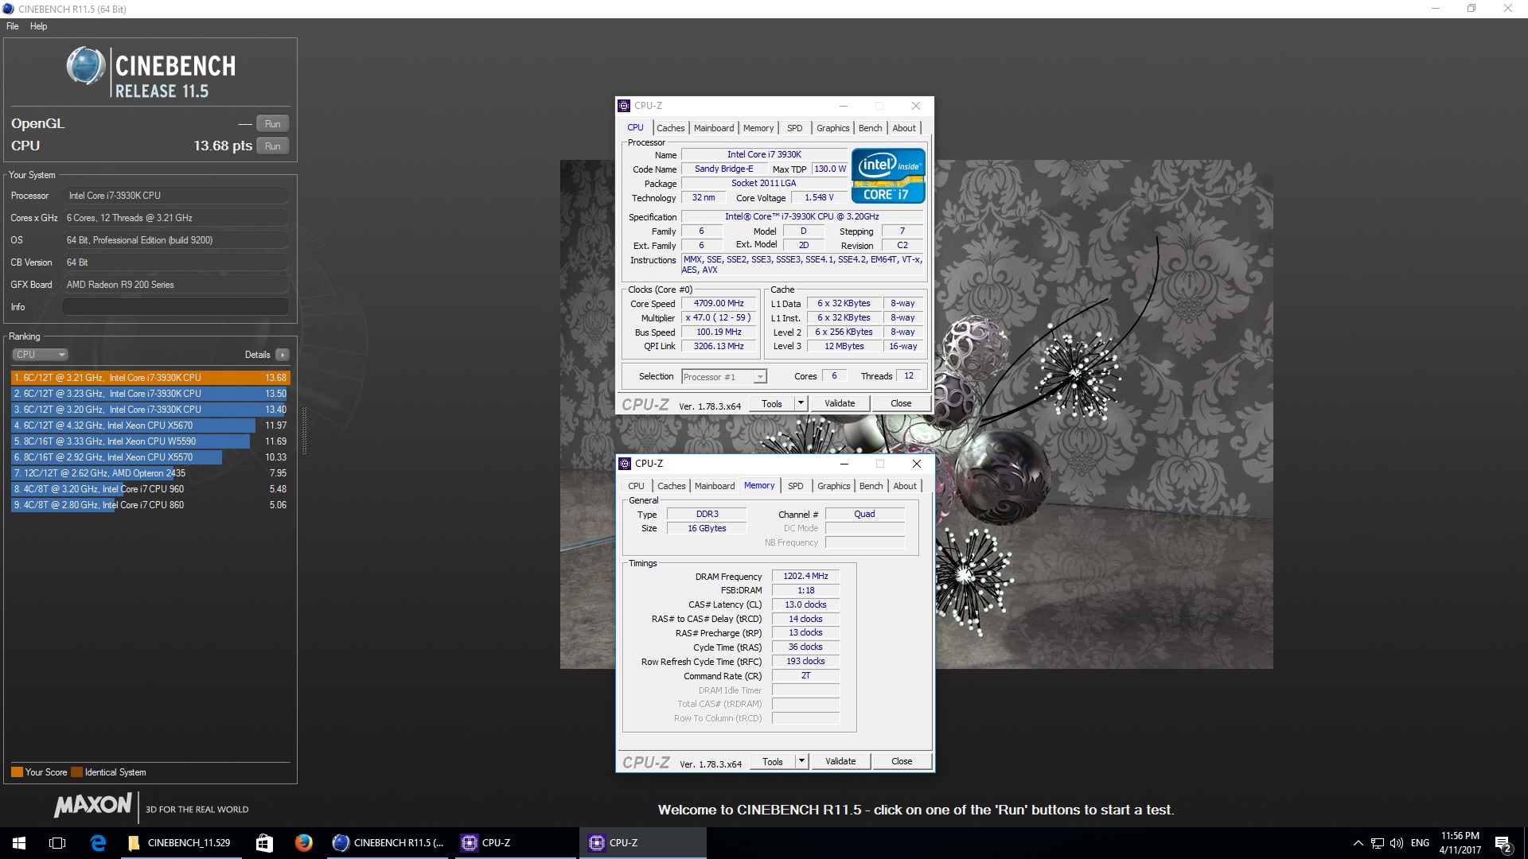Open network icon in system tray
Viewport: 1528px width, 859px height.
pos(1377,843)
